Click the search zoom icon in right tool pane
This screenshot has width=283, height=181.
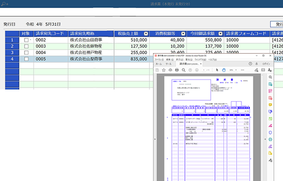coord(270,77)
